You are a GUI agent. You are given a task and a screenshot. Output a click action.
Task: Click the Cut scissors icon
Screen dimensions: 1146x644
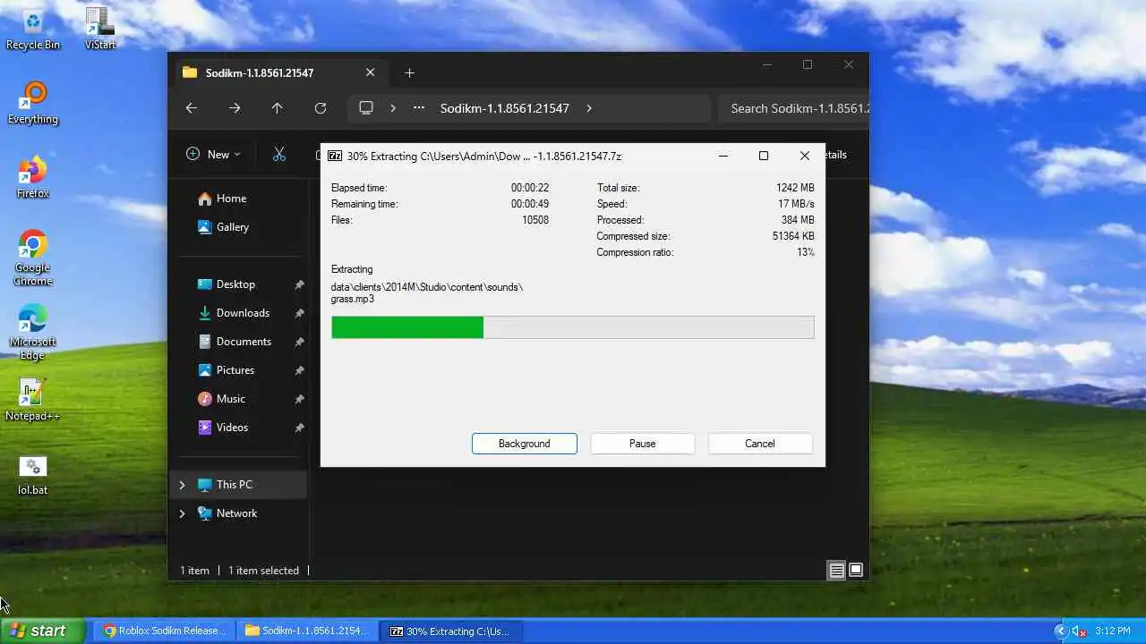[279, 155]
